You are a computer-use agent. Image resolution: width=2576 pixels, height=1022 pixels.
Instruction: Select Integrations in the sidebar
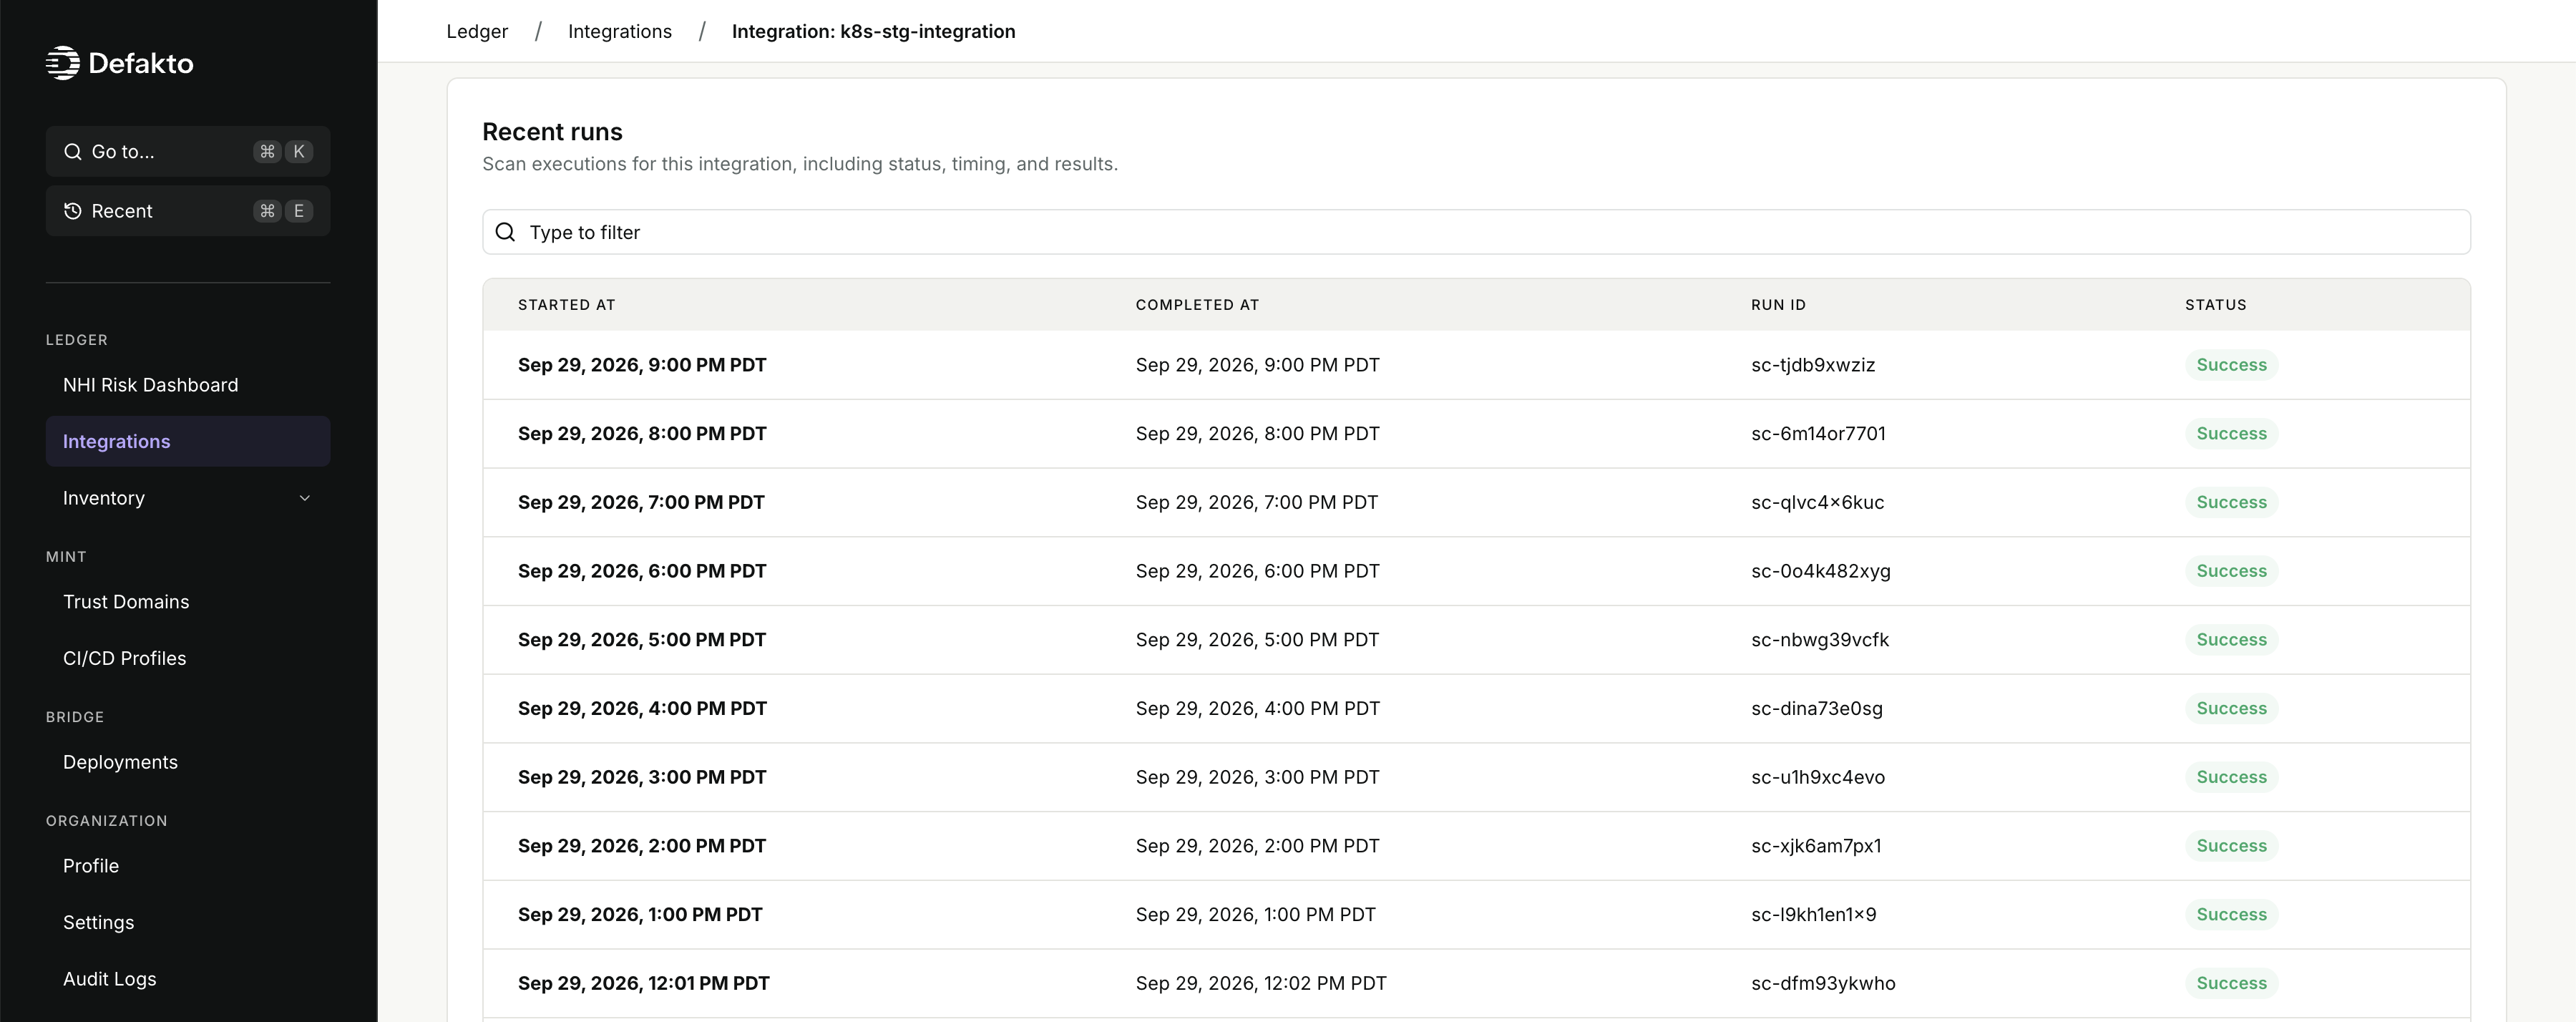pos(188,441)
